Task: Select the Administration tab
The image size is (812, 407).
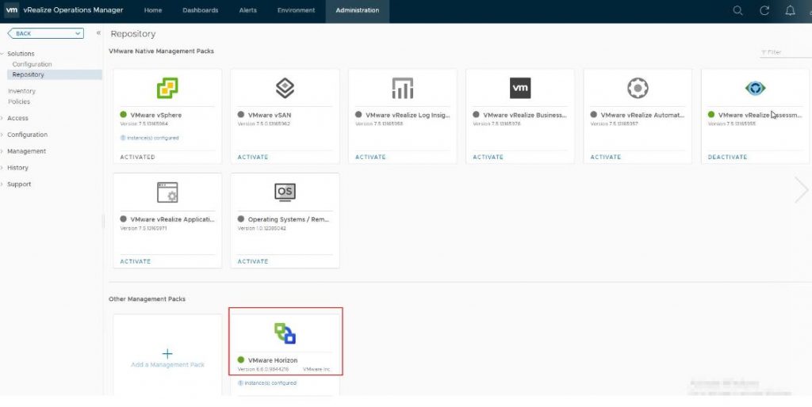Action: click(x=358, y=10)
